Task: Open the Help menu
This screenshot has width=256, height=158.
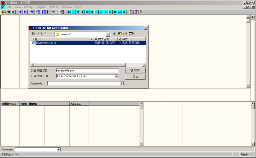Action: [x=78, y=7]
